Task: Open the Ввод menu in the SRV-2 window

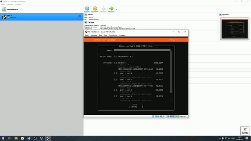Action: pos(105,35)
